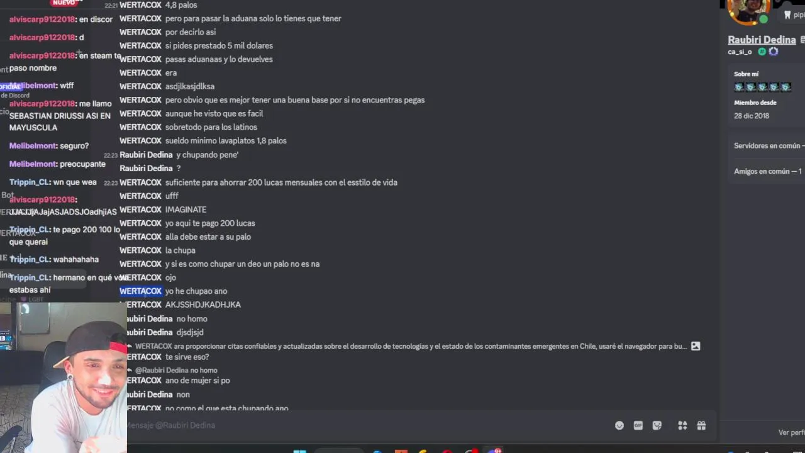Open Raubiri Dedina profile name link
805x453 pixels.
(762, 40)
